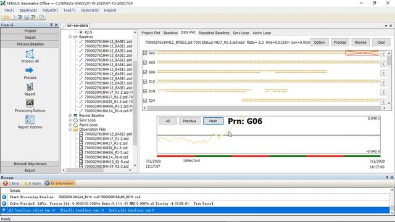Uncheck the G06 satellite checkbox
This screenshot has width=395, height=222.
tap(145, 72)
